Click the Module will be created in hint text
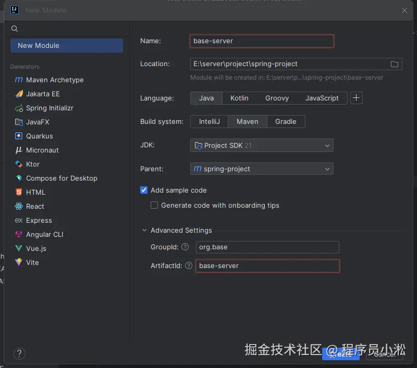Viewport: 417px width, 368px height. 286,78
